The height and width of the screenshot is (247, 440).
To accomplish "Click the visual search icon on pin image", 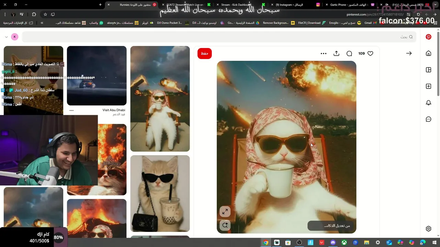I will pyautogui.click(x=225, y=225).
